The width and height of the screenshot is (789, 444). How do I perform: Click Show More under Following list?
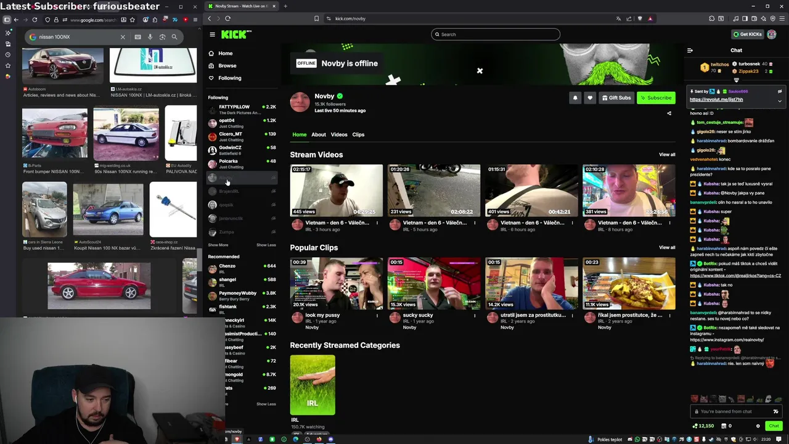218,245
